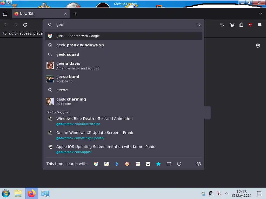Go back one page
This screenshot has width=266, height=199.
coord(6,25)
